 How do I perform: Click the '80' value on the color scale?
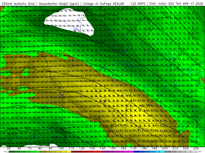point(40,148)
